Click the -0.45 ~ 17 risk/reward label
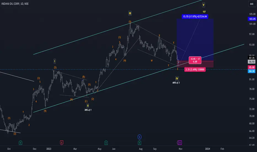This screenshot has width=257, height=152. tap(195, 60)
